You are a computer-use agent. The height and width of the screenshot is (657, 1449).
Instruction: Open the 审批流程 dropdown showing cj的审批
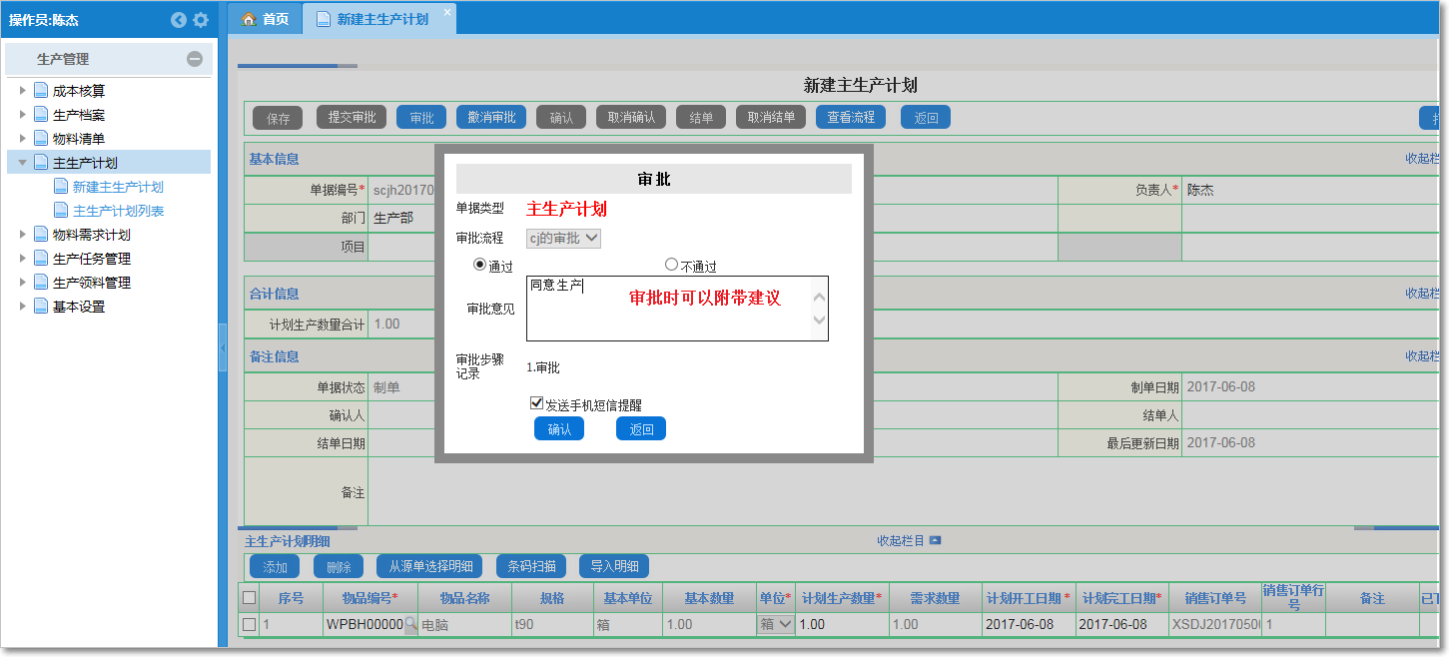[562, 238]
